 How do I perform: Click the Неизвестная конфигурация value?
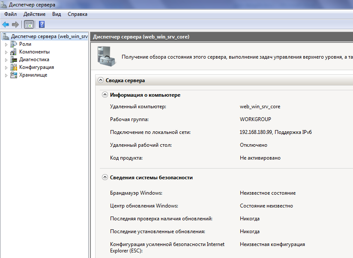[x=272, y=244]
